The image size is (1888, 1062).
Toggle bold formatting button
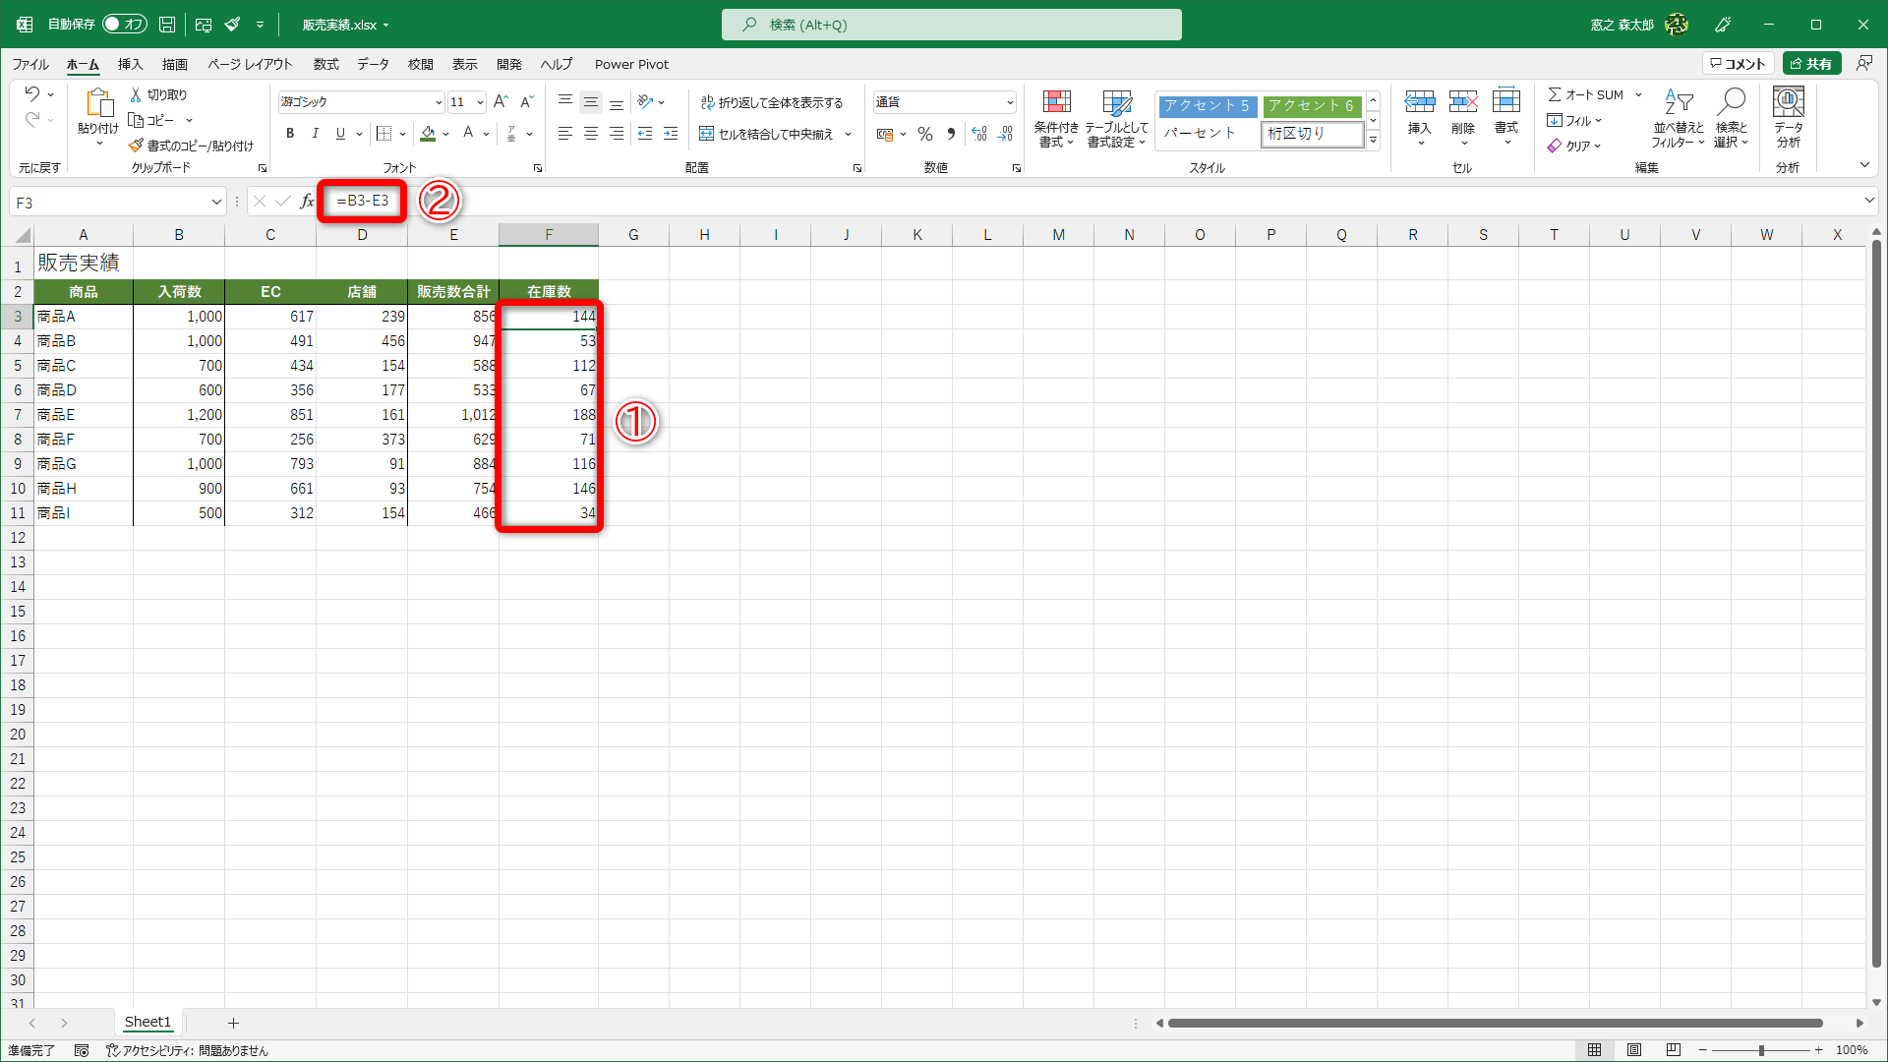[290, 134]
